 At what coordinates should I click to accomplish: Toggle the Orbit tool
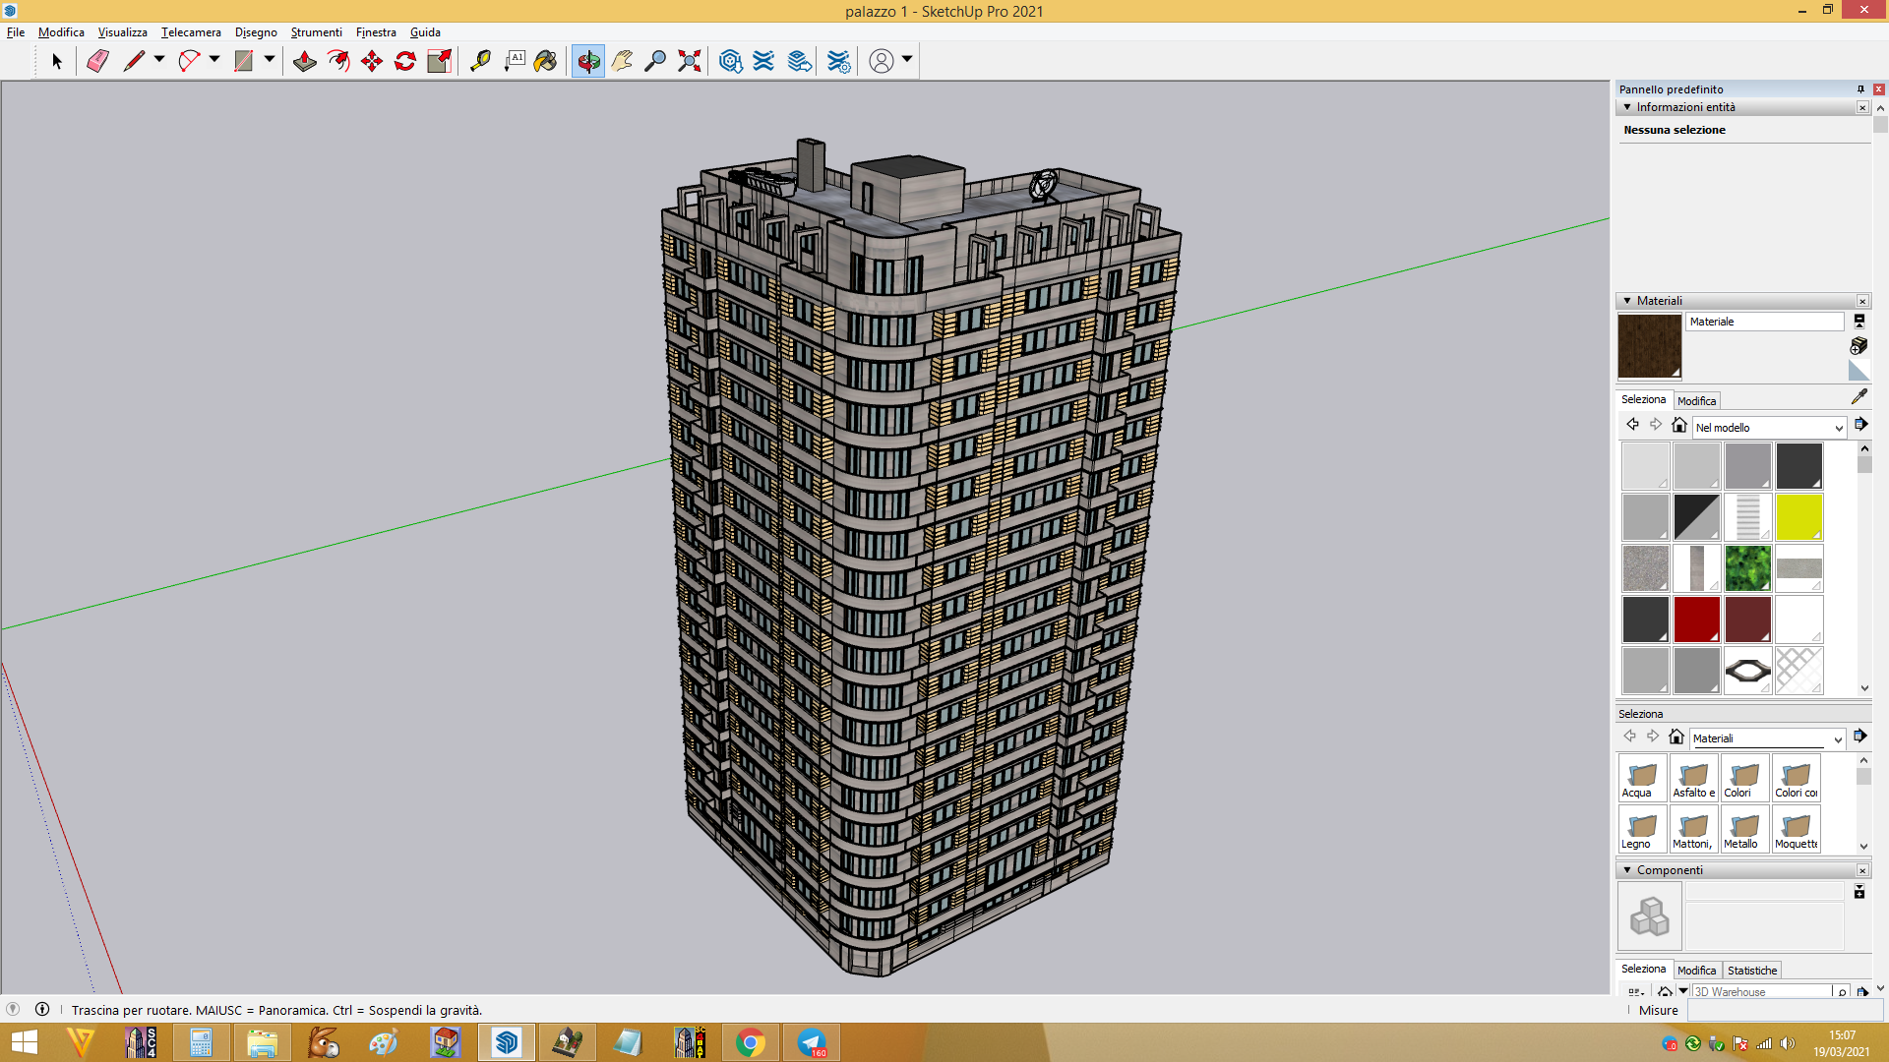tap(588, 61)
